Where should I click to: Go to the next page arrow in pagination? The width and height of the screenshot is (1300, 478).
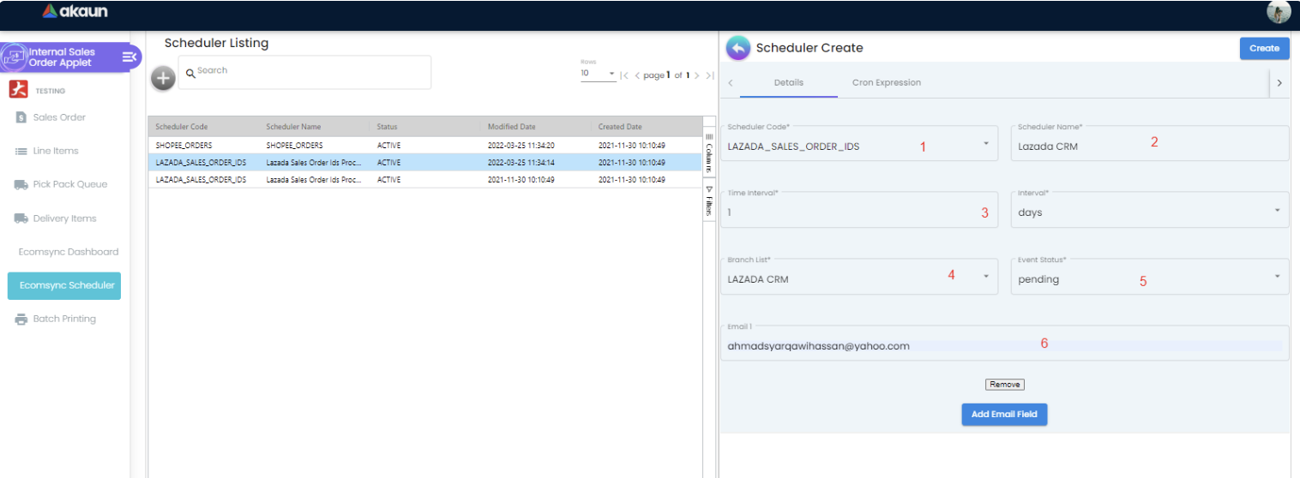pyautogui.click(x=697, y=75)
